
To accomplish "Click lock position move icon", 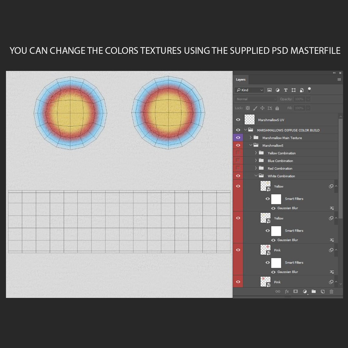I will [262, 108].
